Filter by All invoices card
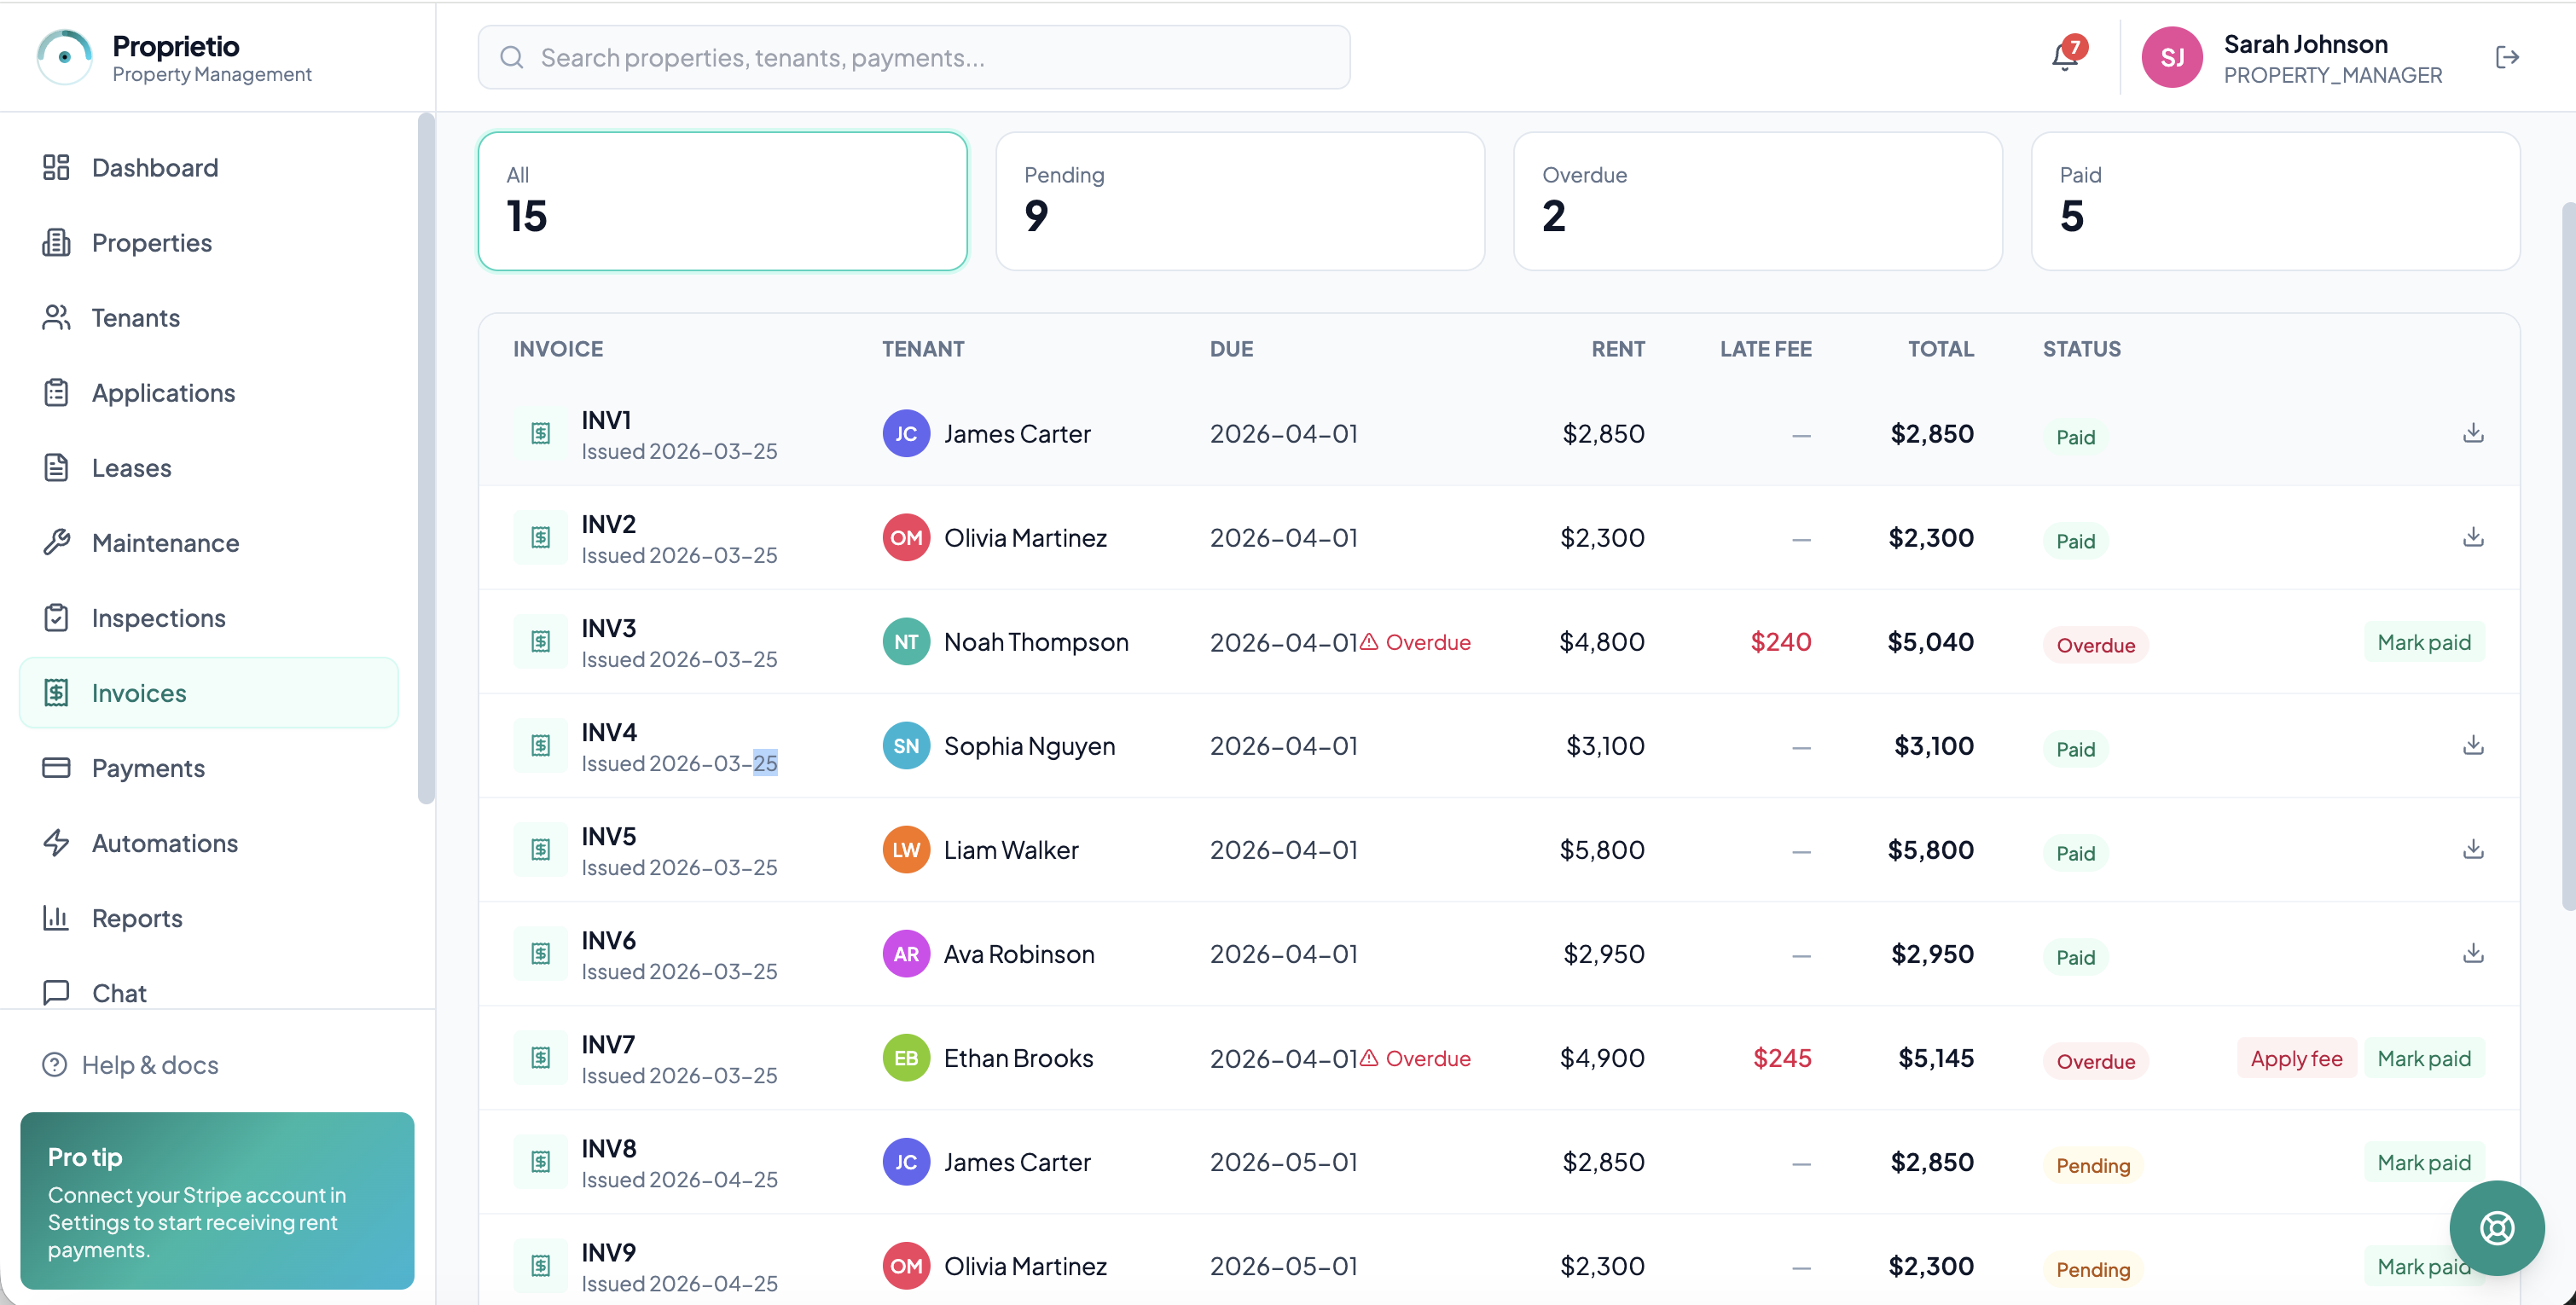The height and width of the screenshot is (1305, 2576). pos(722,201)
